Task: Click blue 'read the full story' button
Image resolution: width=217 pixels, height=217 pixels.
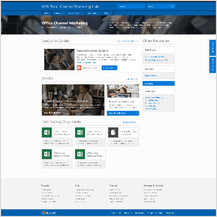Action: click(x=123, y=113)
